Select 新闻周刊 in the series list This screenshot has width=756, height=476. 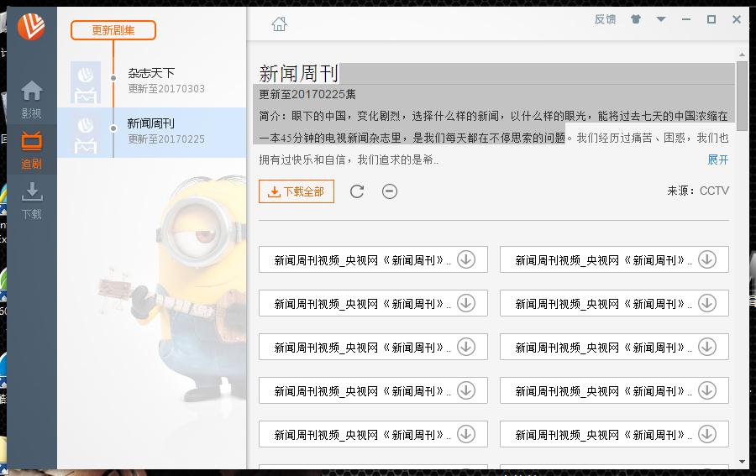point(151,124)
